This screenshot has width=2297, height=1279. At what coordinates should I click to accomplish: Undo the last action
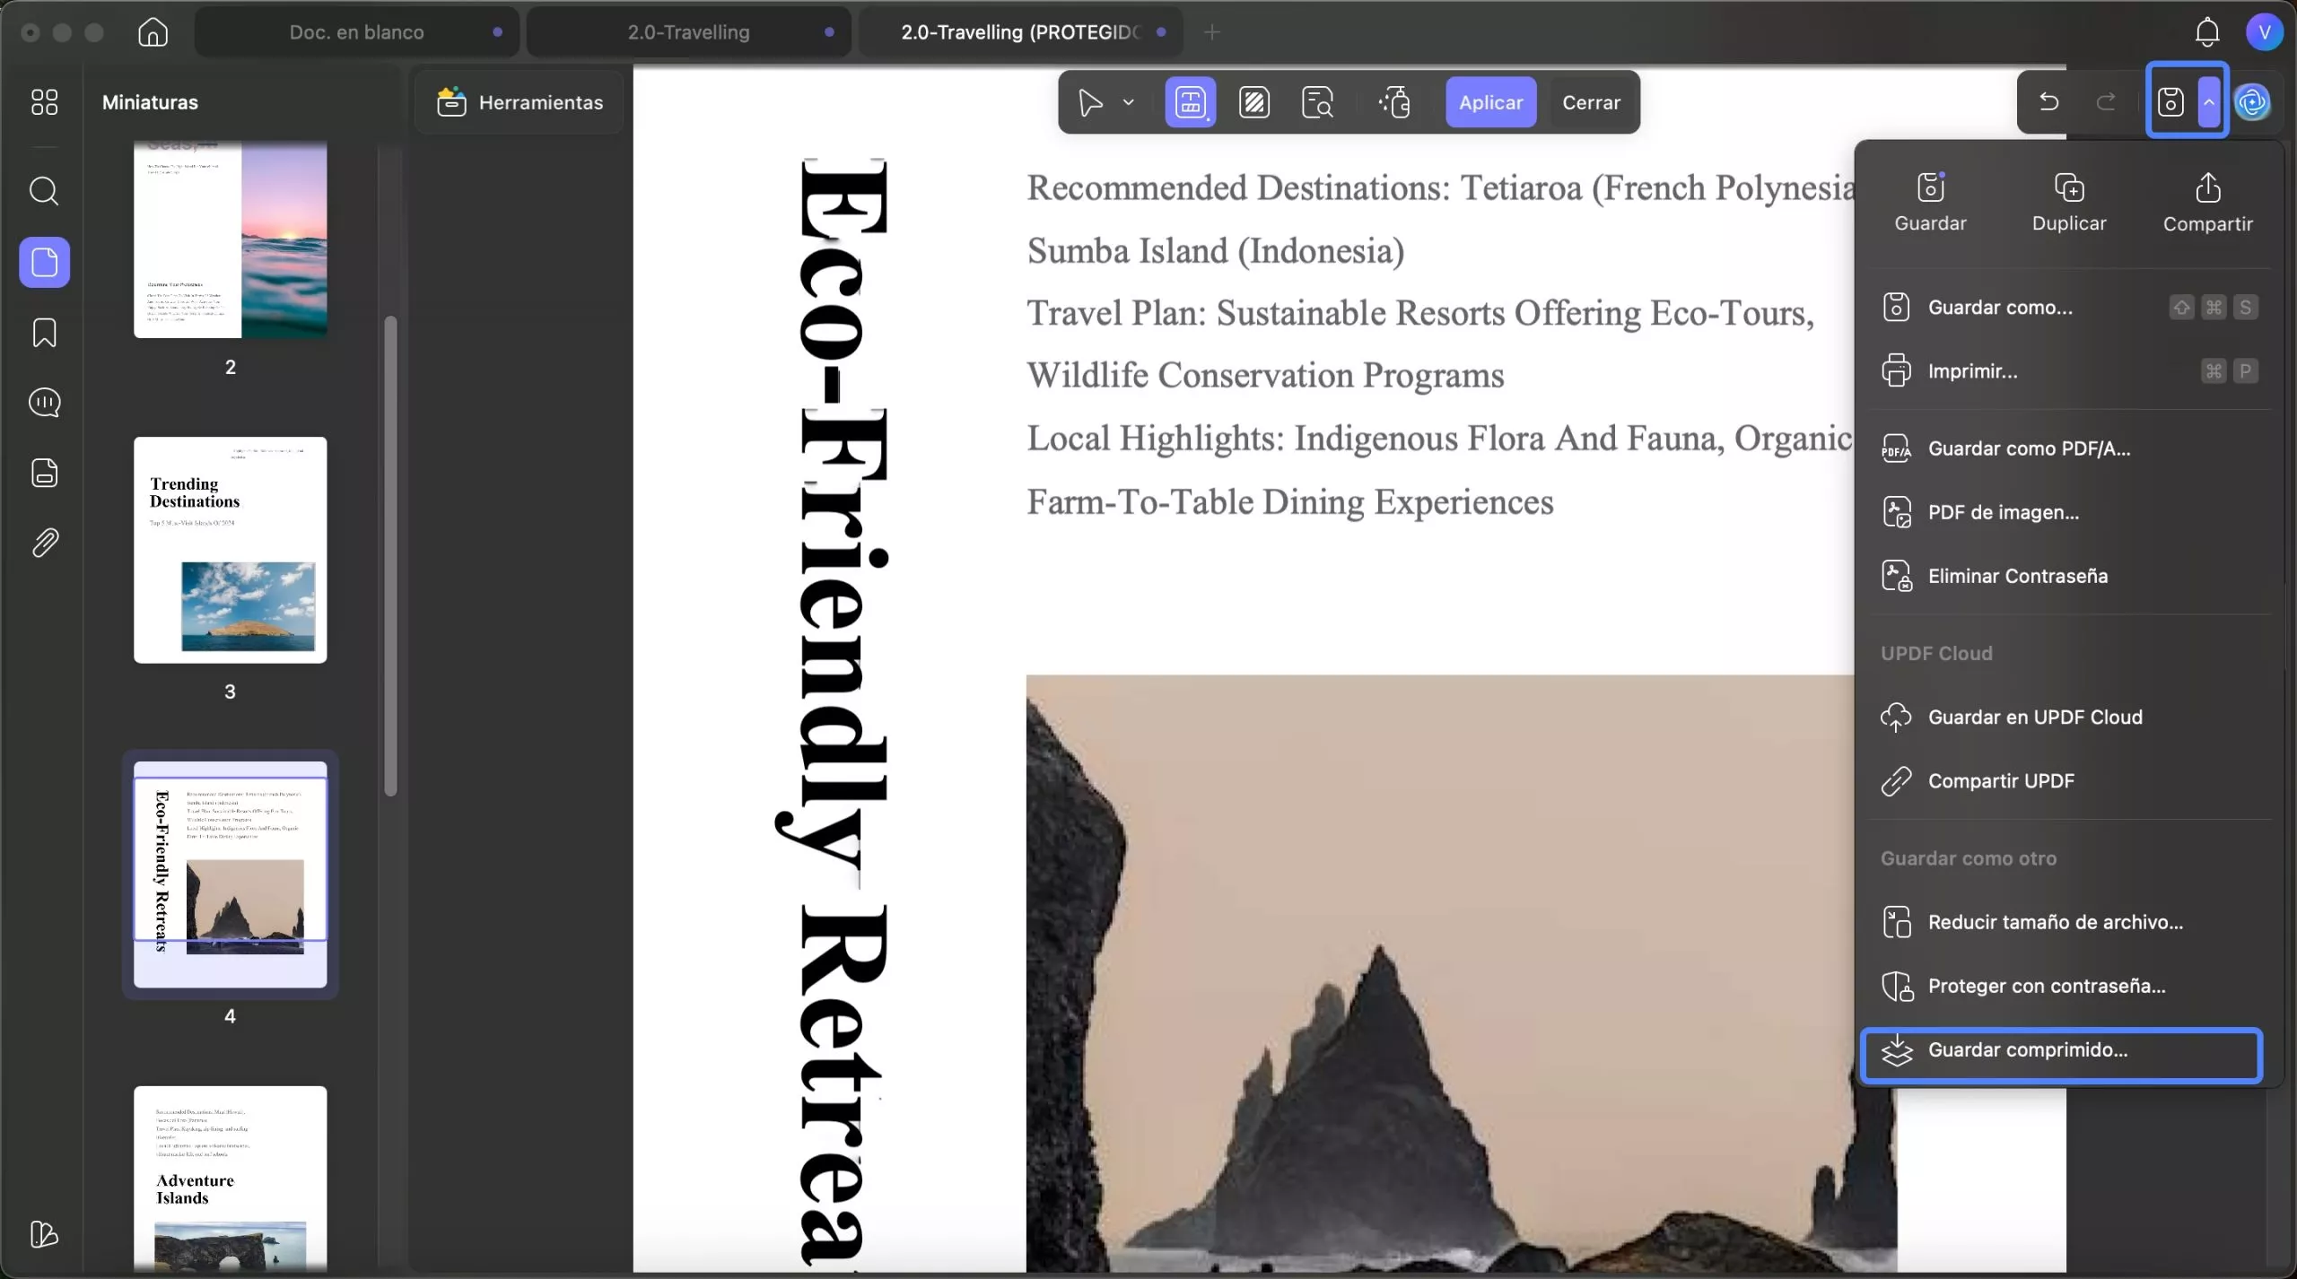2048,102
